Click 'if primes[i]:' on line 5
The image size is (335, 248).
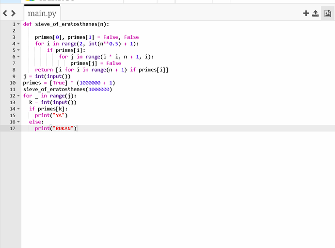[66, 50]
